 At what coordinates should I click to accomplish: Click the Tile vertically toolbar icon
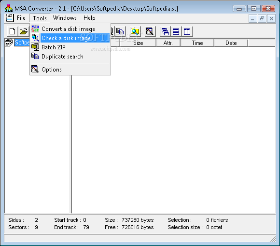click(x=187, y=31)
